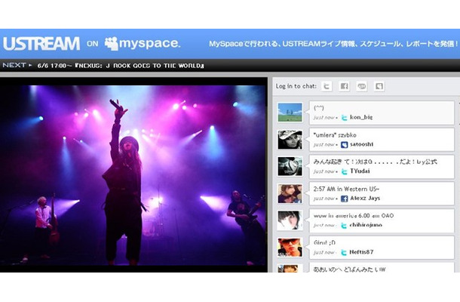460x302 pixels.
Task: Click the '2:57 AM in Western US~' message
Action: 346,189
